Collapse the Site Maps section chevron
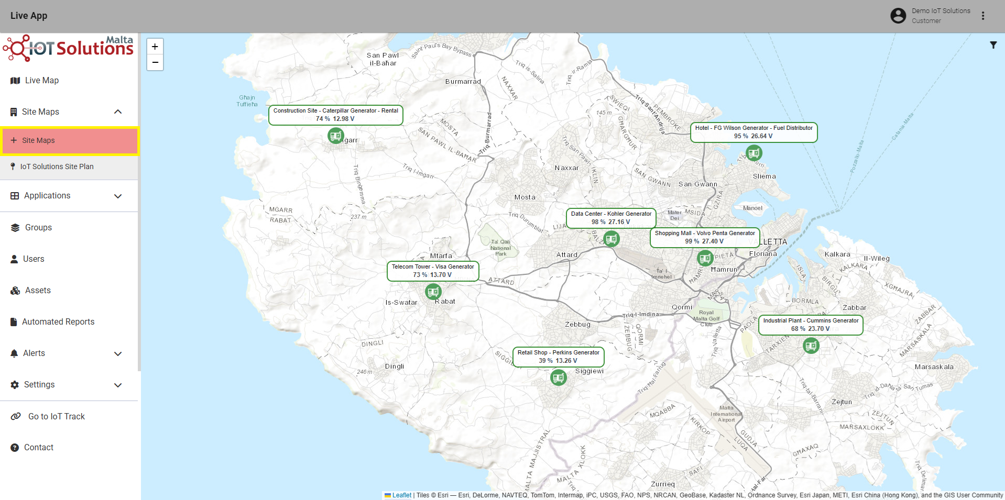 pyautogui.click(x=118, y=112)
